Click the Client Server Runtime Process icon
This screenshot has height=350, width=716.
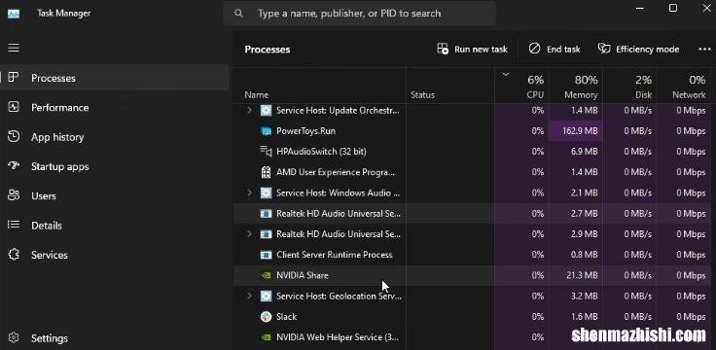266,255
